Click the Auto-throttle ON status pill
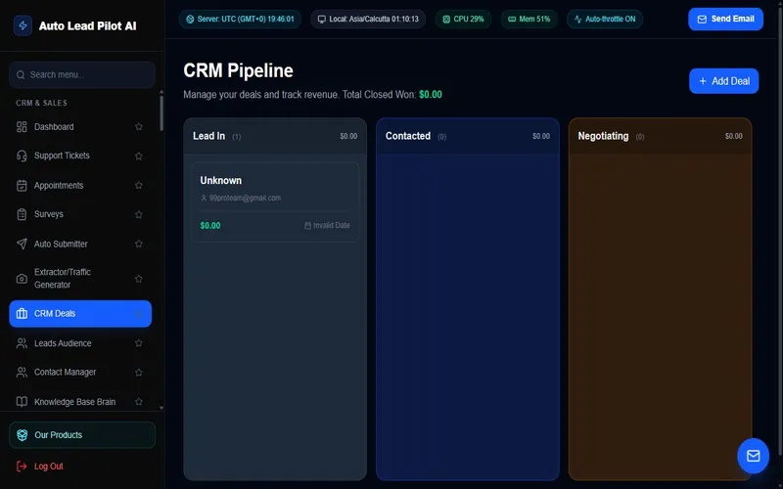 pyautogui.click(x=605, y=19)
